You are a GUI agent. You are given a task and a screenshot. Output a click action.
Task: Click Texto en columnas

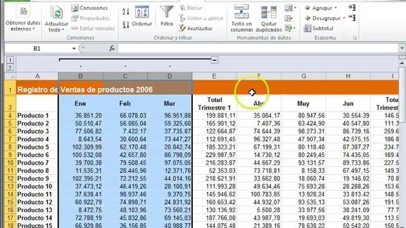pyautogui.click(x=242, y=18)
